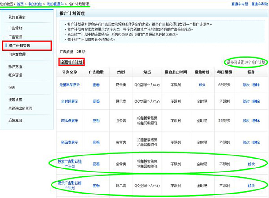Open the plan link starting with 新品

coord(69,142)
